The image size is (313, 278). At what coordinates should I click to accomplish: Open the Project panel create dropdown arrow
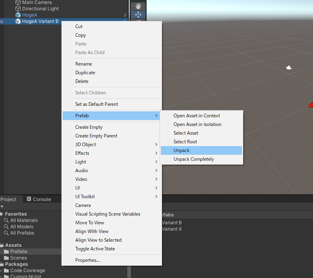tap(2, 207)
